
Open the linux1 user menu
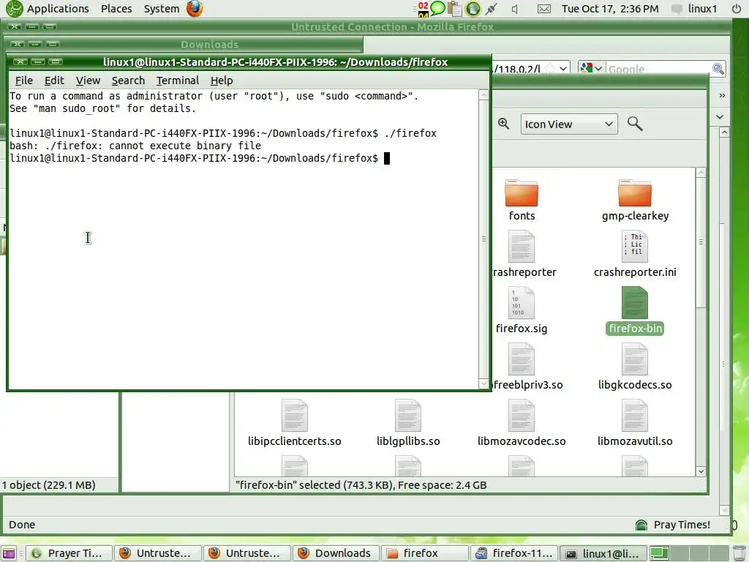pyautogui.click(x=694, y=9)
